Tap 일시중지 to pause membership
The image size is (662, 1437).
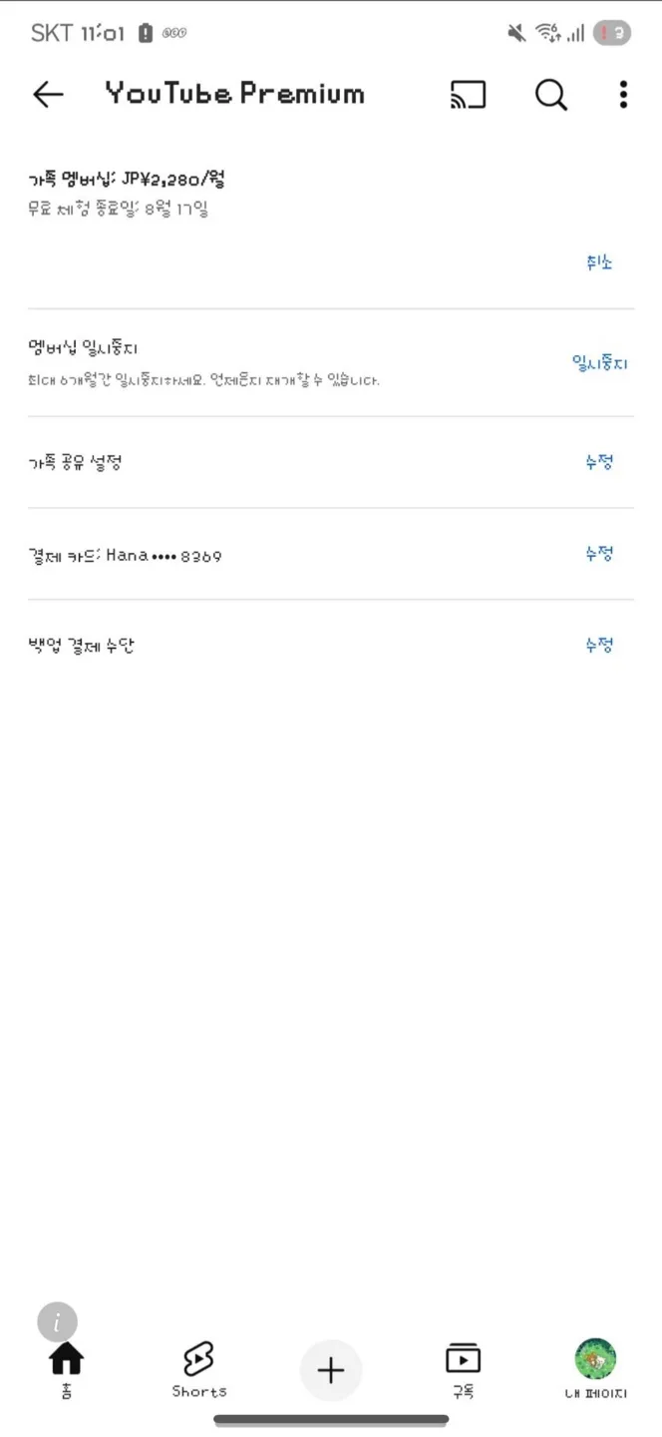[x=600, y=363]
